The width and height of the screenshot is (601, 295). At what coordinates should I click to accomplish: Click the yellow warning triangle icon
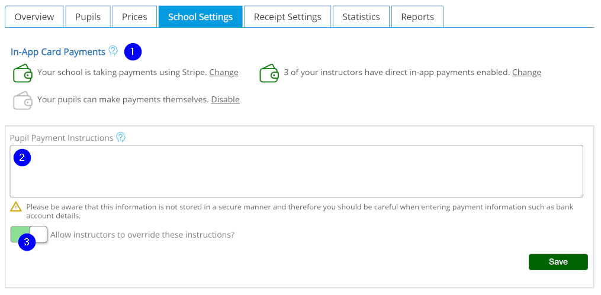(16, 207)
